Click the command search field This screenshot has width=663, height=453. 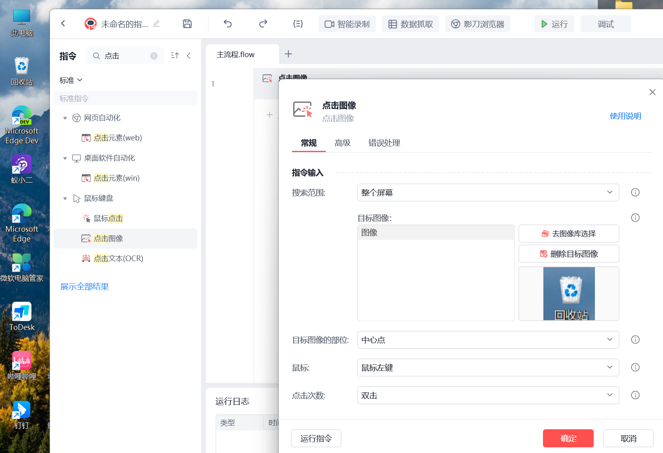125,56
